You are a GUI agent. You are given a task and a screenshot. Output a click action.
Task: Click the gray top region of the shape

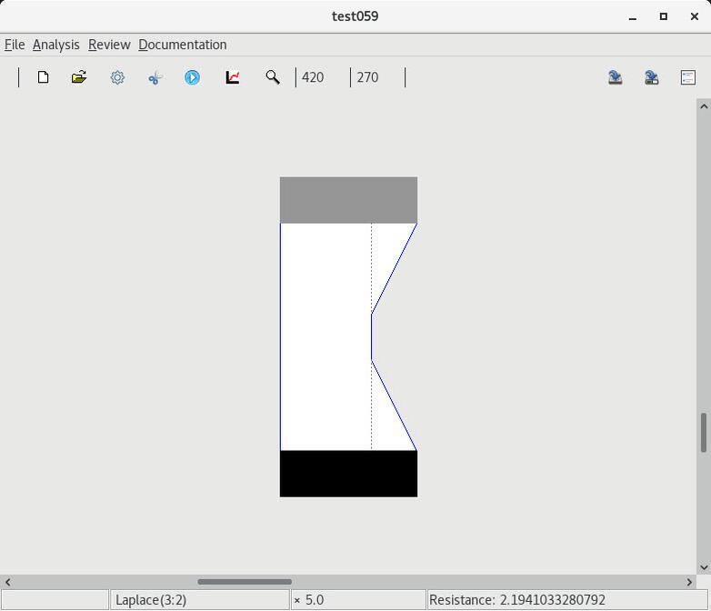pyautogui.click(x=348, y=200)
